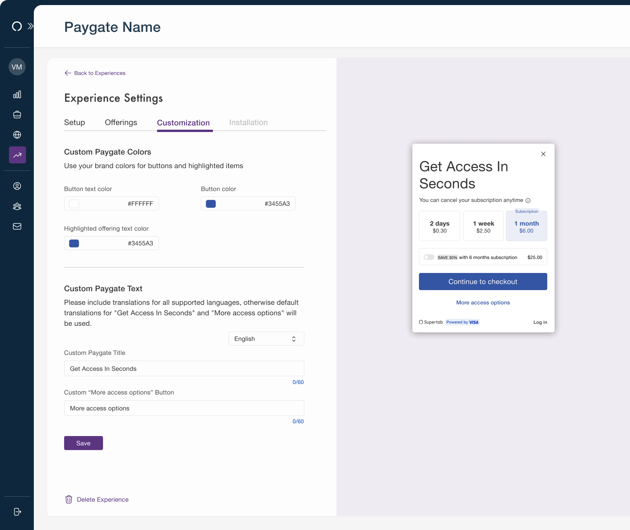
Task: Click the Save button
Action: 83,443
